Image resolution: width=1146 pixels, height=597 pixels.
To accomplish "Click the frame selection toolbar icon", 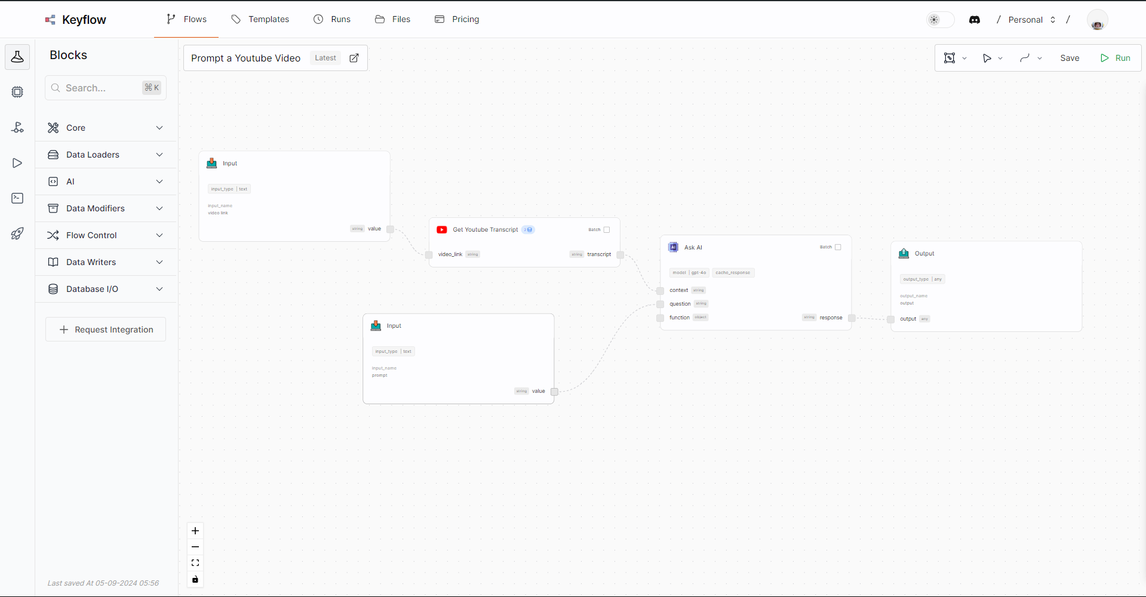I will [950, 58].
